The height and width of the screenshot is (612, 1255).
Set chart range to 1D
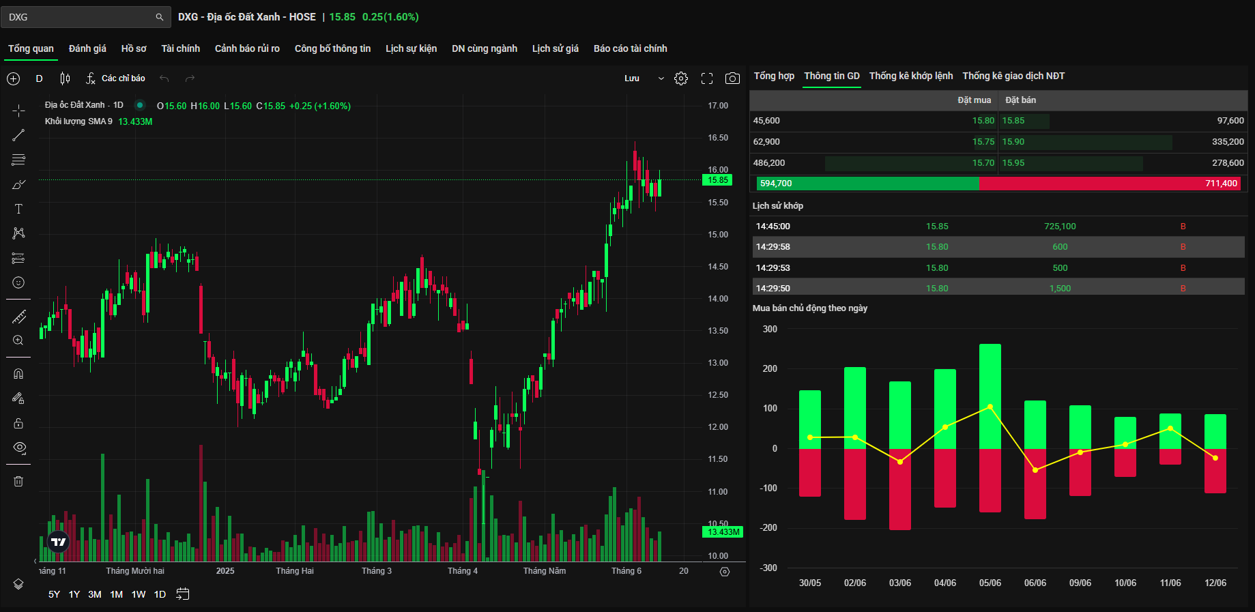pyautogui.click(x=160, y=594)
